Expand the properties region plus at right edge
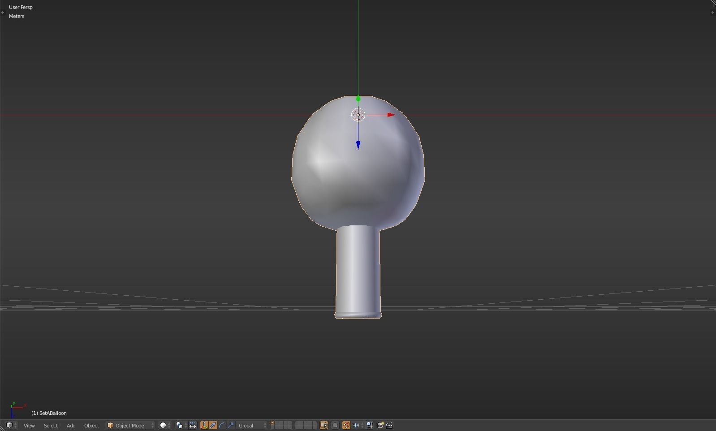 (x=713, y=13)
